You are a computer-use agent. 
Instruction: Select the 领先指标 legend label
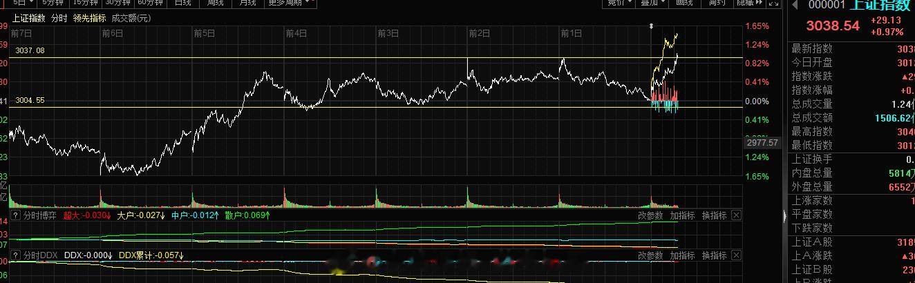click(89, 18)
